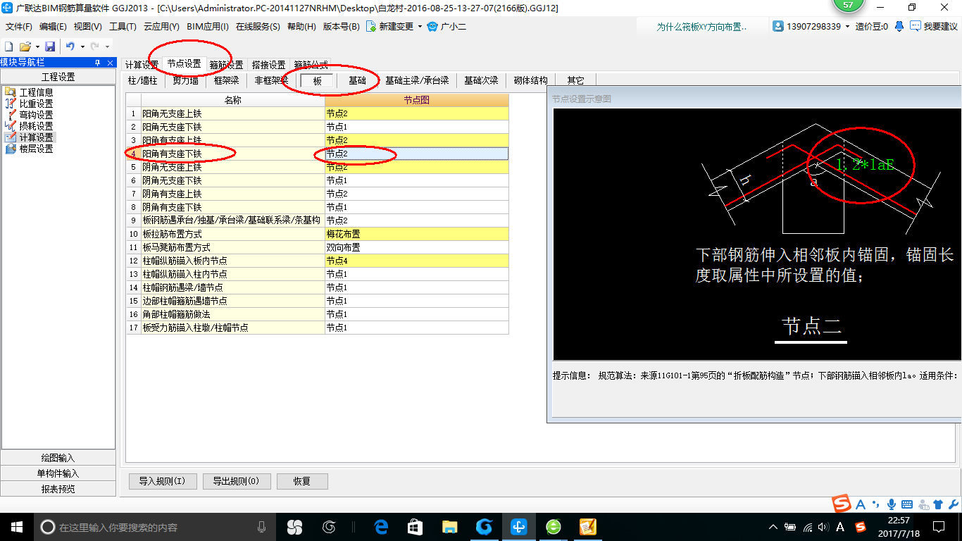Open the 编辑(E) menu
Image resolution: width=962 pixels, height=541 pixels.
point(53,27)
